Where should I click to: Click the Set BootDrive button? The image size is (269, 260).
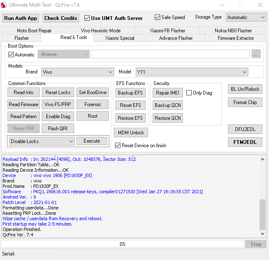pos(93,92)
